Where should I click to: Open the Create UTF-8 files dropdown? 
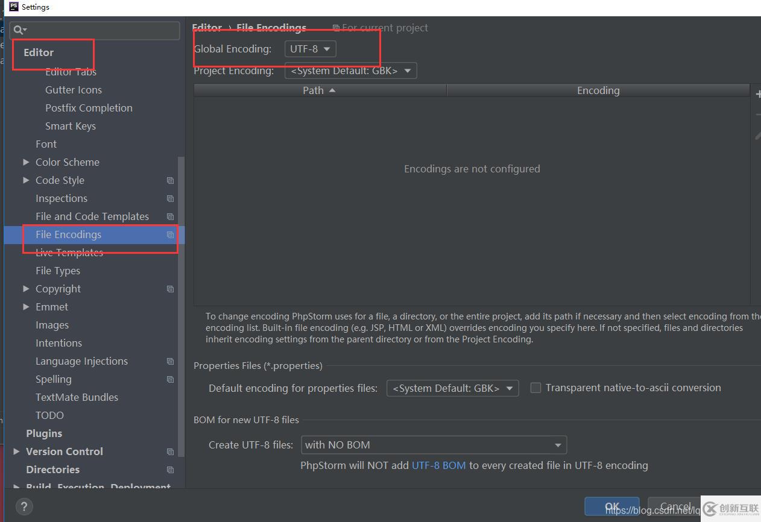point(434,445)
